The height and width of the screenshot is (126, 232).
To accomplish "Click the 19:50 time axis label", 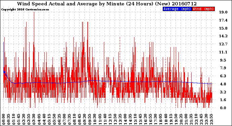I will [176, 119].
